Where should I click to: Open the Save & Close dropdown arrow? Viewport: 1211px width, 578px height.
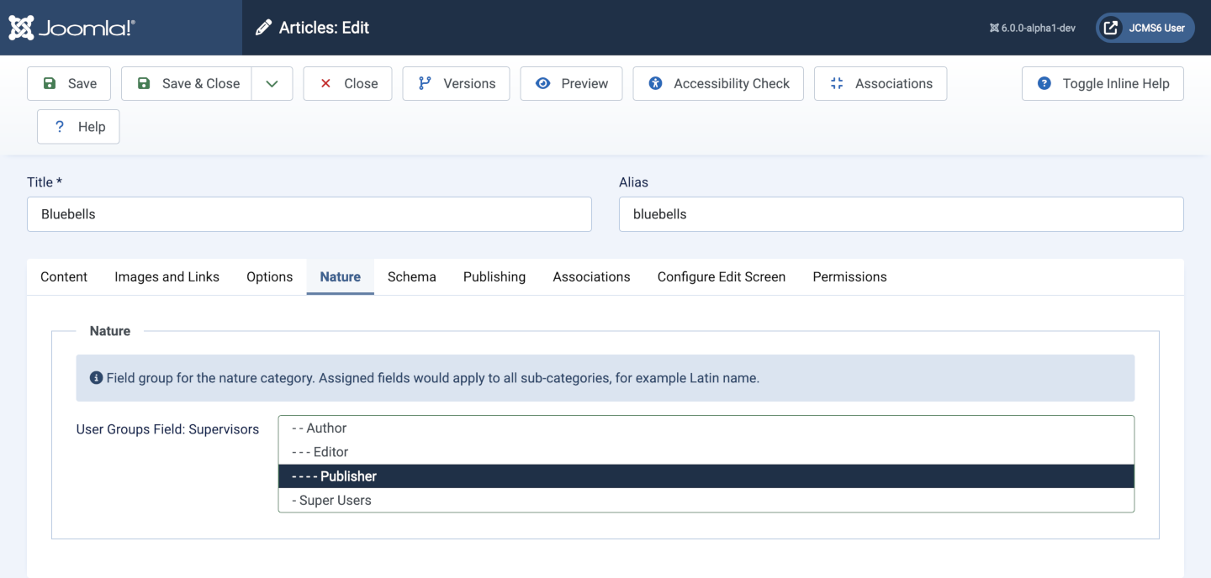coord(272,83)
